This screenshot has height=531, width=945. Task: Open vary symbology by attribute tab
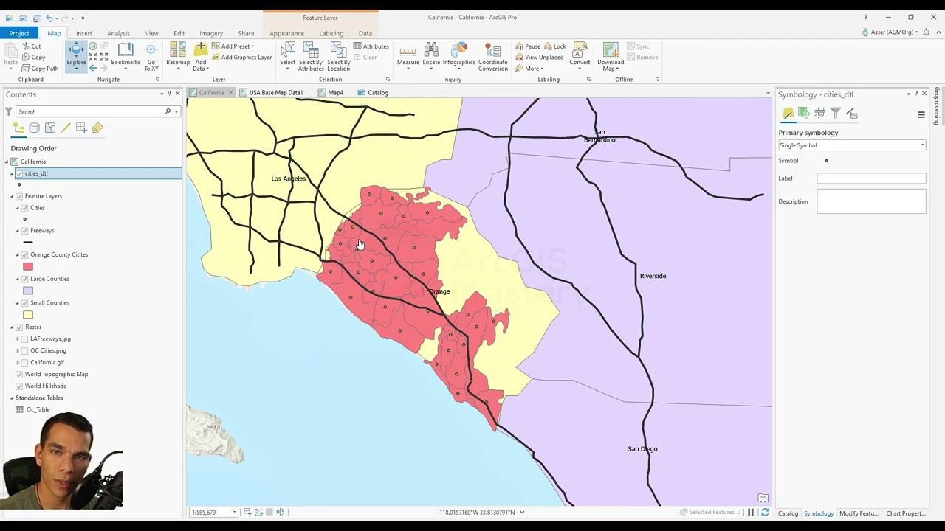(803, 114)
